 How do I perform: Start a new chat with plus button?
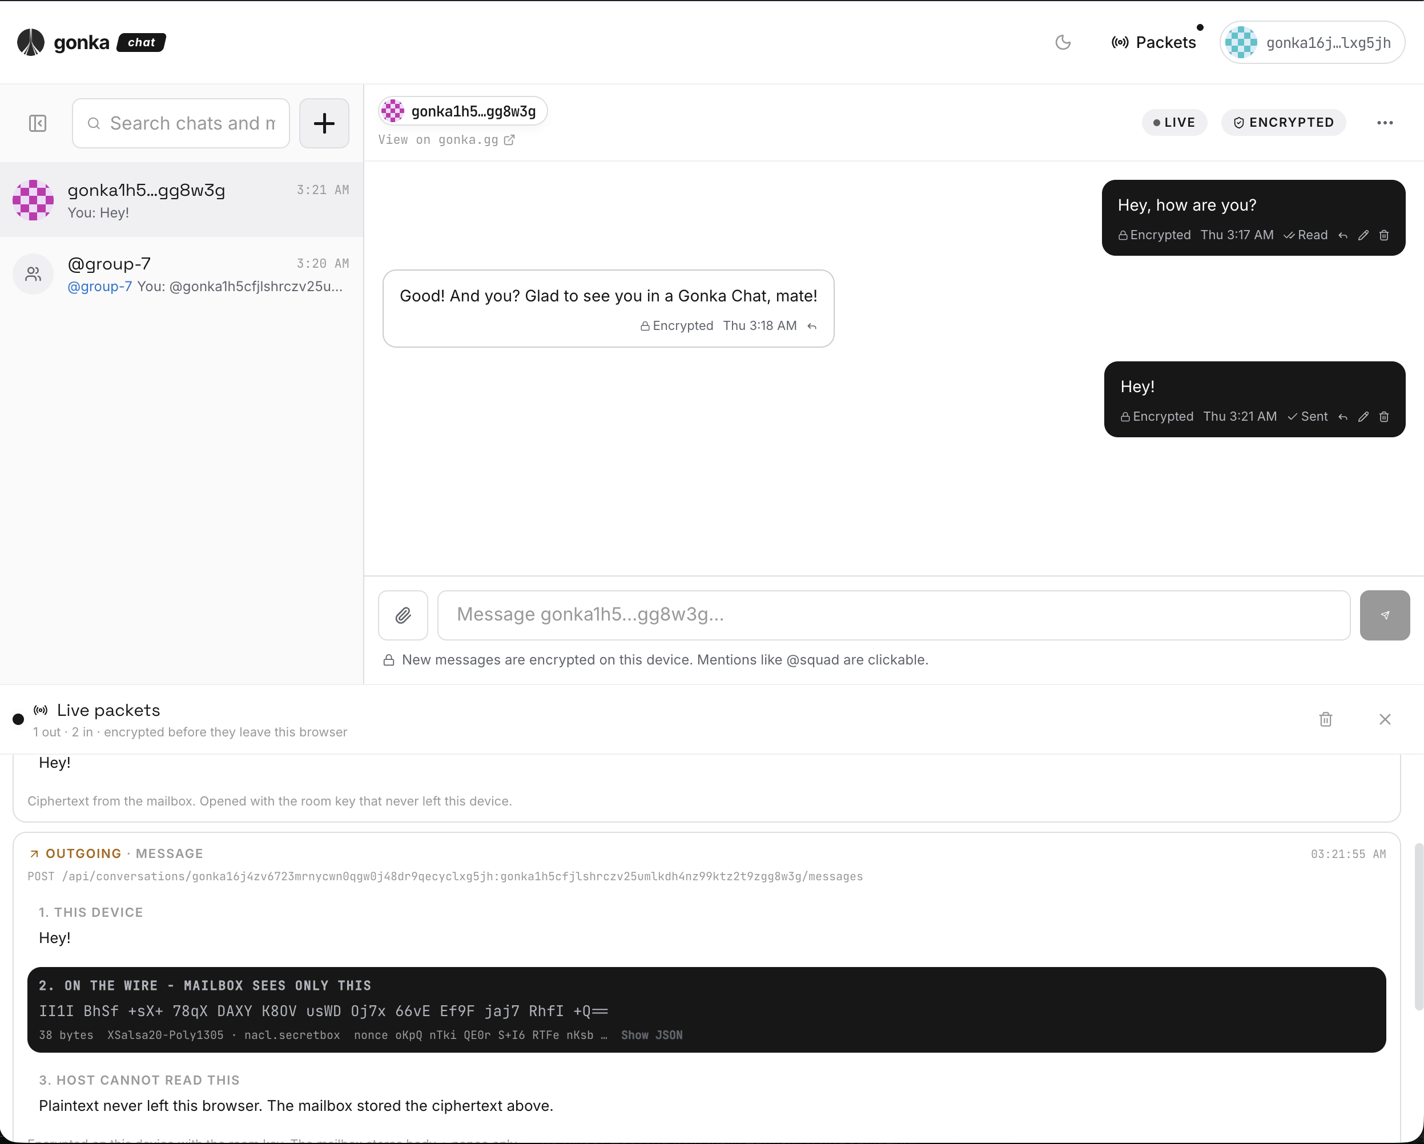tap(324, 123)
